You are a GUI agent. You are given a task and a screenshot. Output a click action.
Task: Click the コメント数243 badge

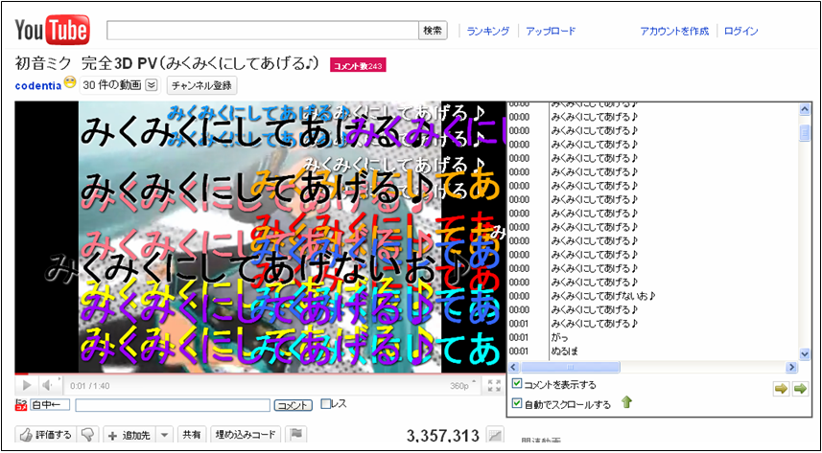[x=358, y=65]
